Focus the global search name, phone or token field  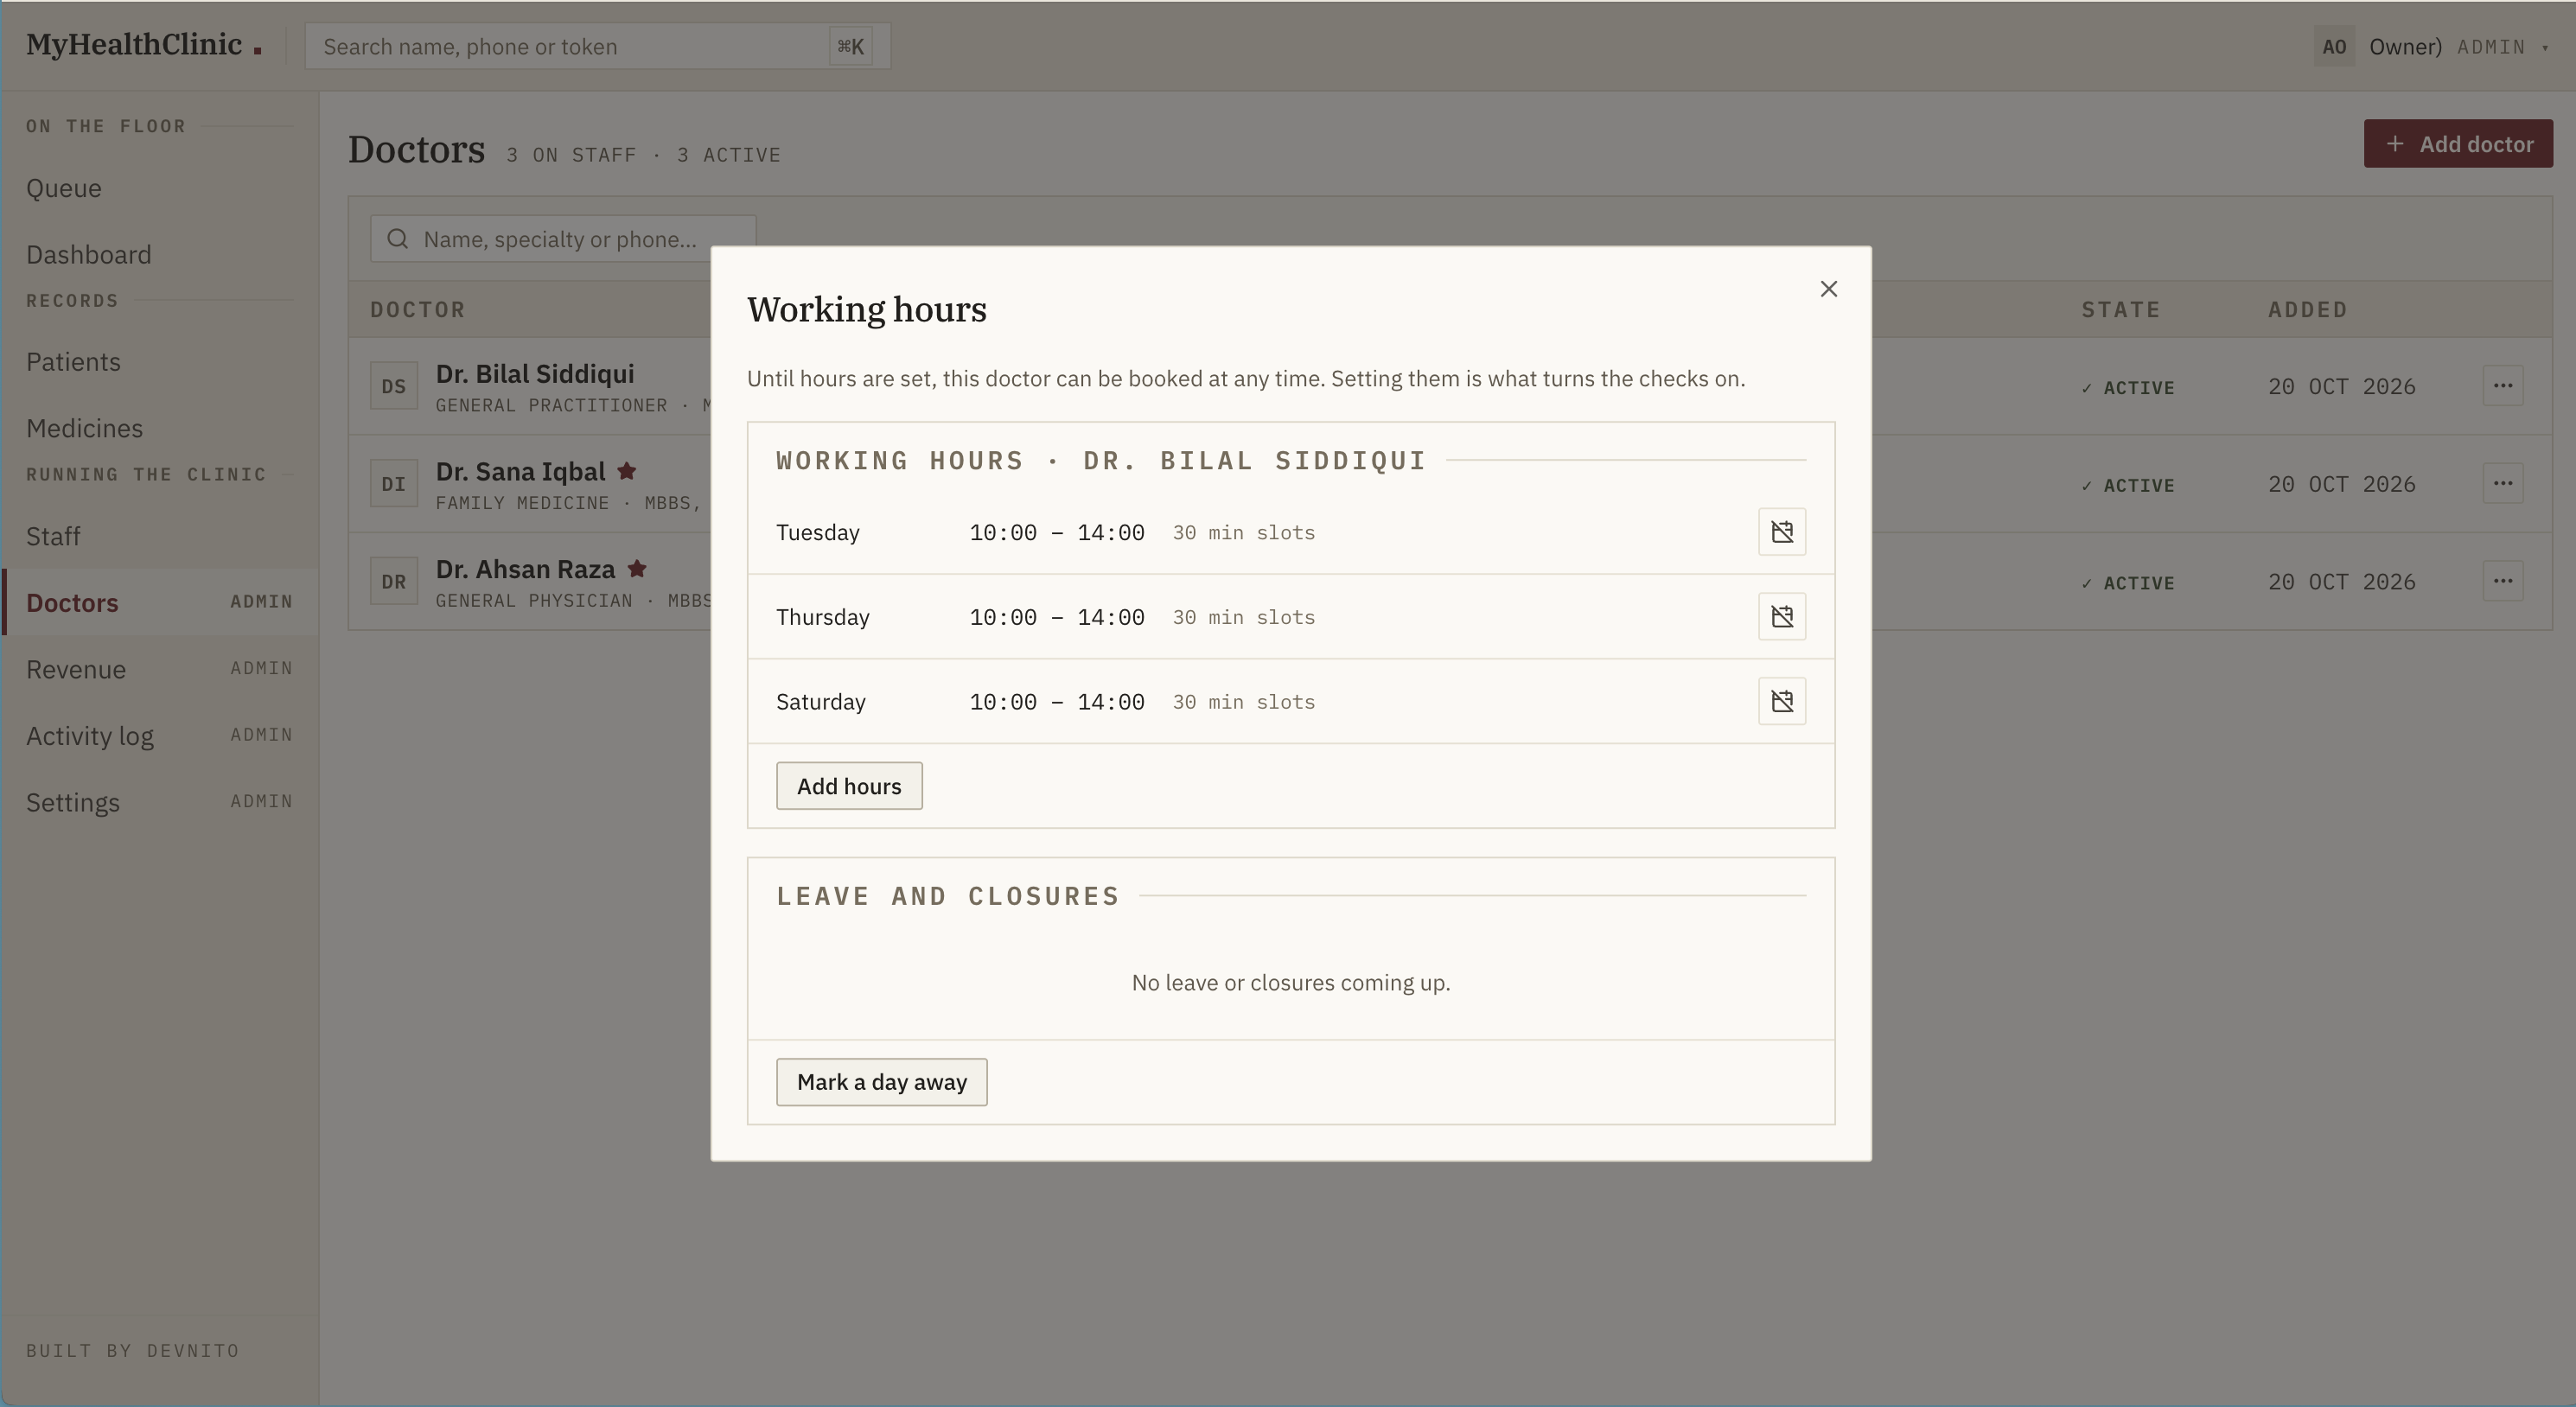(597, 47)
